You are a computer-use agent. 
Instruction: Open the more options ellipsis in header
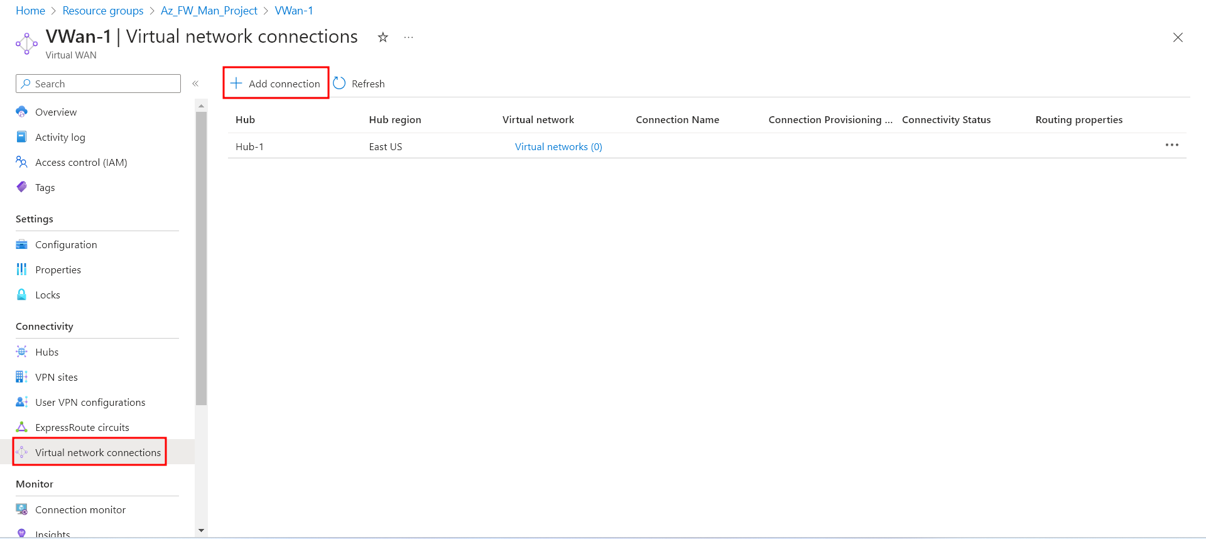[x=409, y=38]
